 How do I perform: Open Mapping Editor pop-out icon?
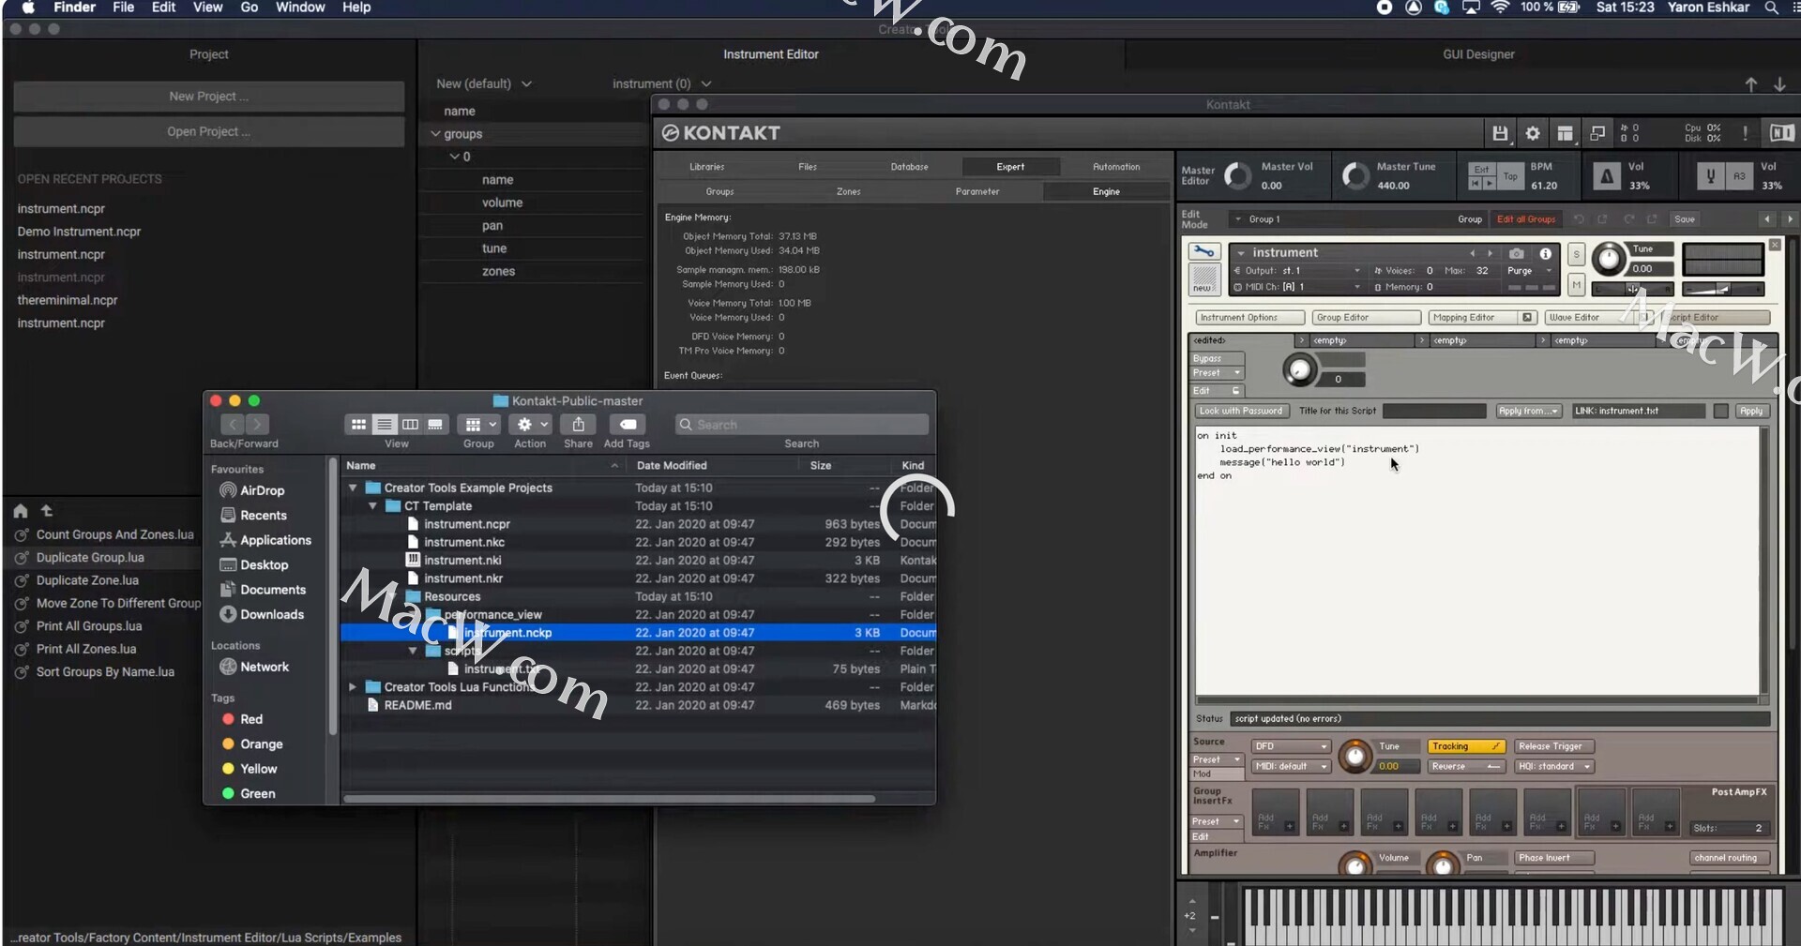coord(1527,318)
